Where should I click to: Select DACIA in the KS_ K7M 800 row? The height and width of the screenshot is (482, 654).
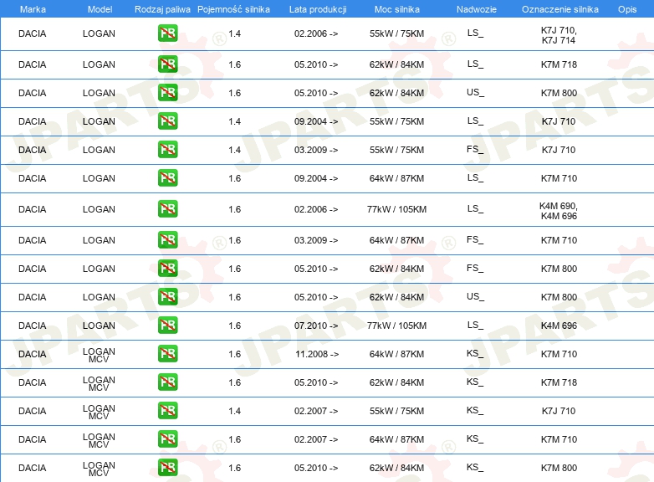[32, 468]
